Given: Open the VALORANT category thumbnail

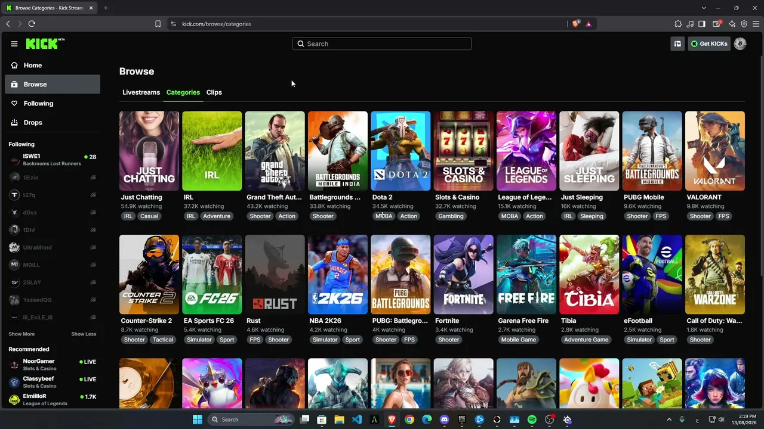Looking at the screenshot, I should point(715,151).
